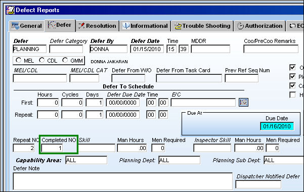Click the Prev Ref Seq Num field
This screenshot has width=304, height=192.
(x=242, y=78)
